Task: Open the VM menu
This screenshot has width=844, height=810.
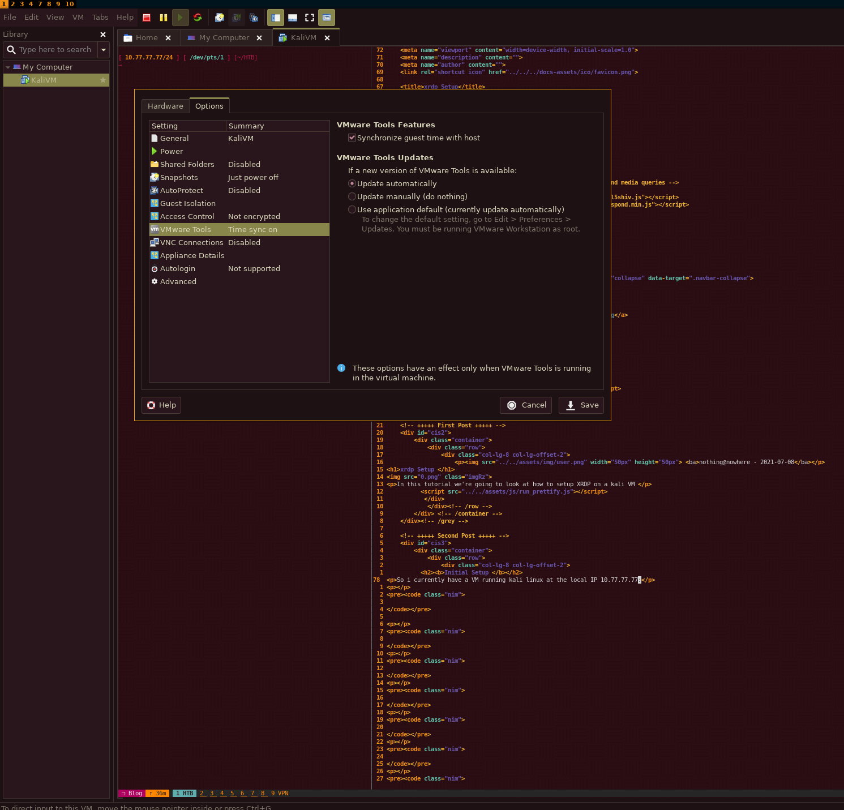Action: 78,18
